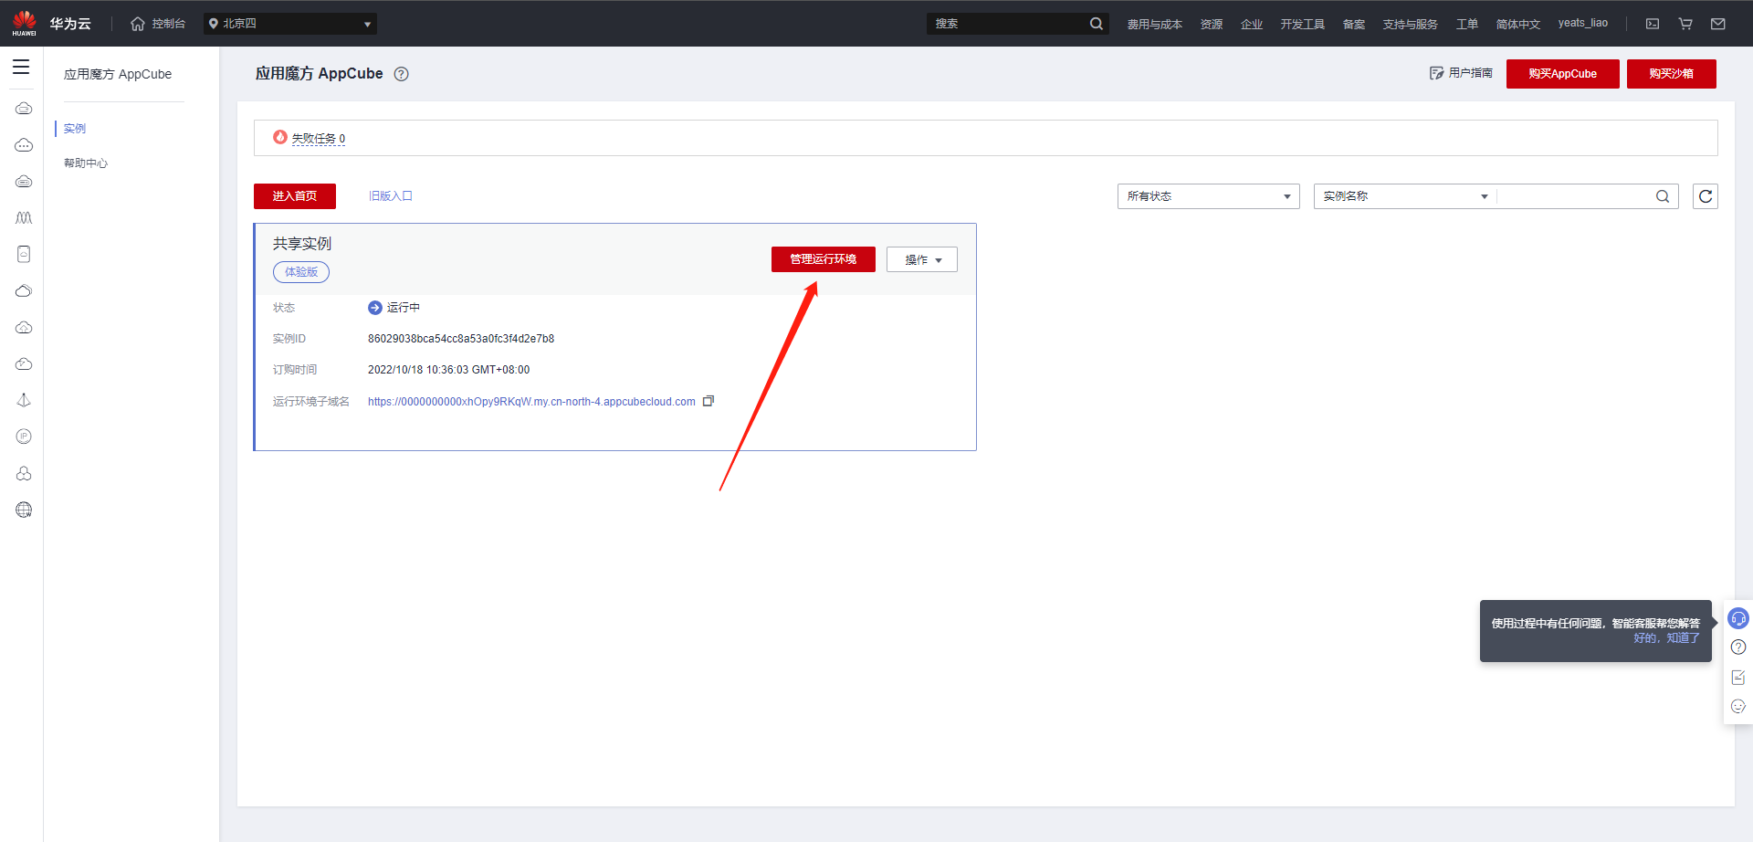
Task: Open the hamburger service list menu
Action: pos(21,67)
